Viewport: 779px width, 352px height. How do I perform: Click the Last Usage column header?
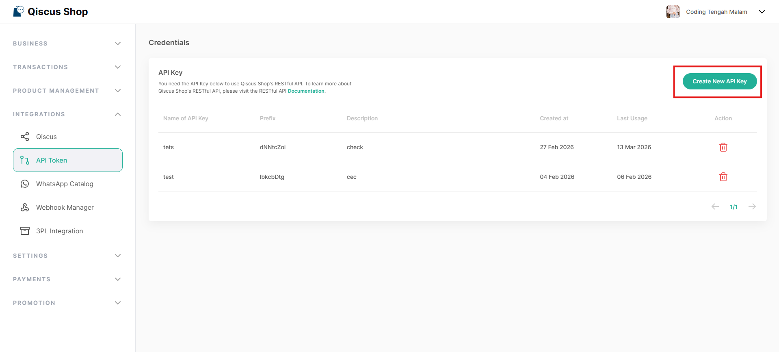pos(632,118)
